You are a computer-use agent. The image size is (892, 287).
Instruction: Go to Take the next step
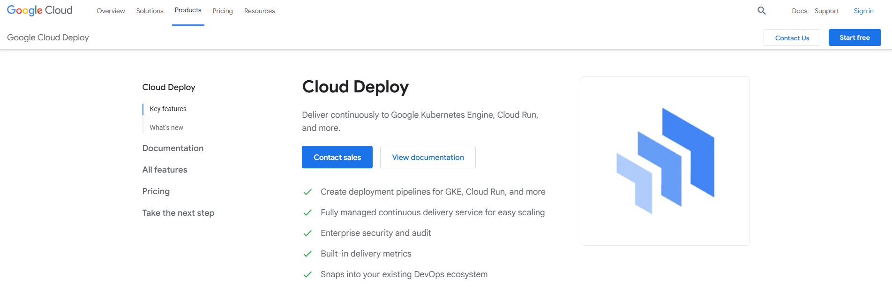[178, 213]
